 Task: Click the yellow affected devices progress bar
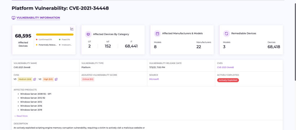tap(55, 35)
